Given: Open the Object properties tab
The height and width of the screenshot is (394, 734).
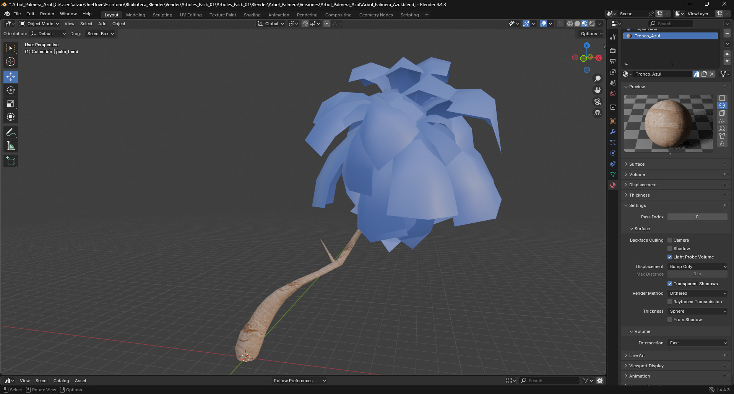Looking at the screenshot, I should (613, 121).
